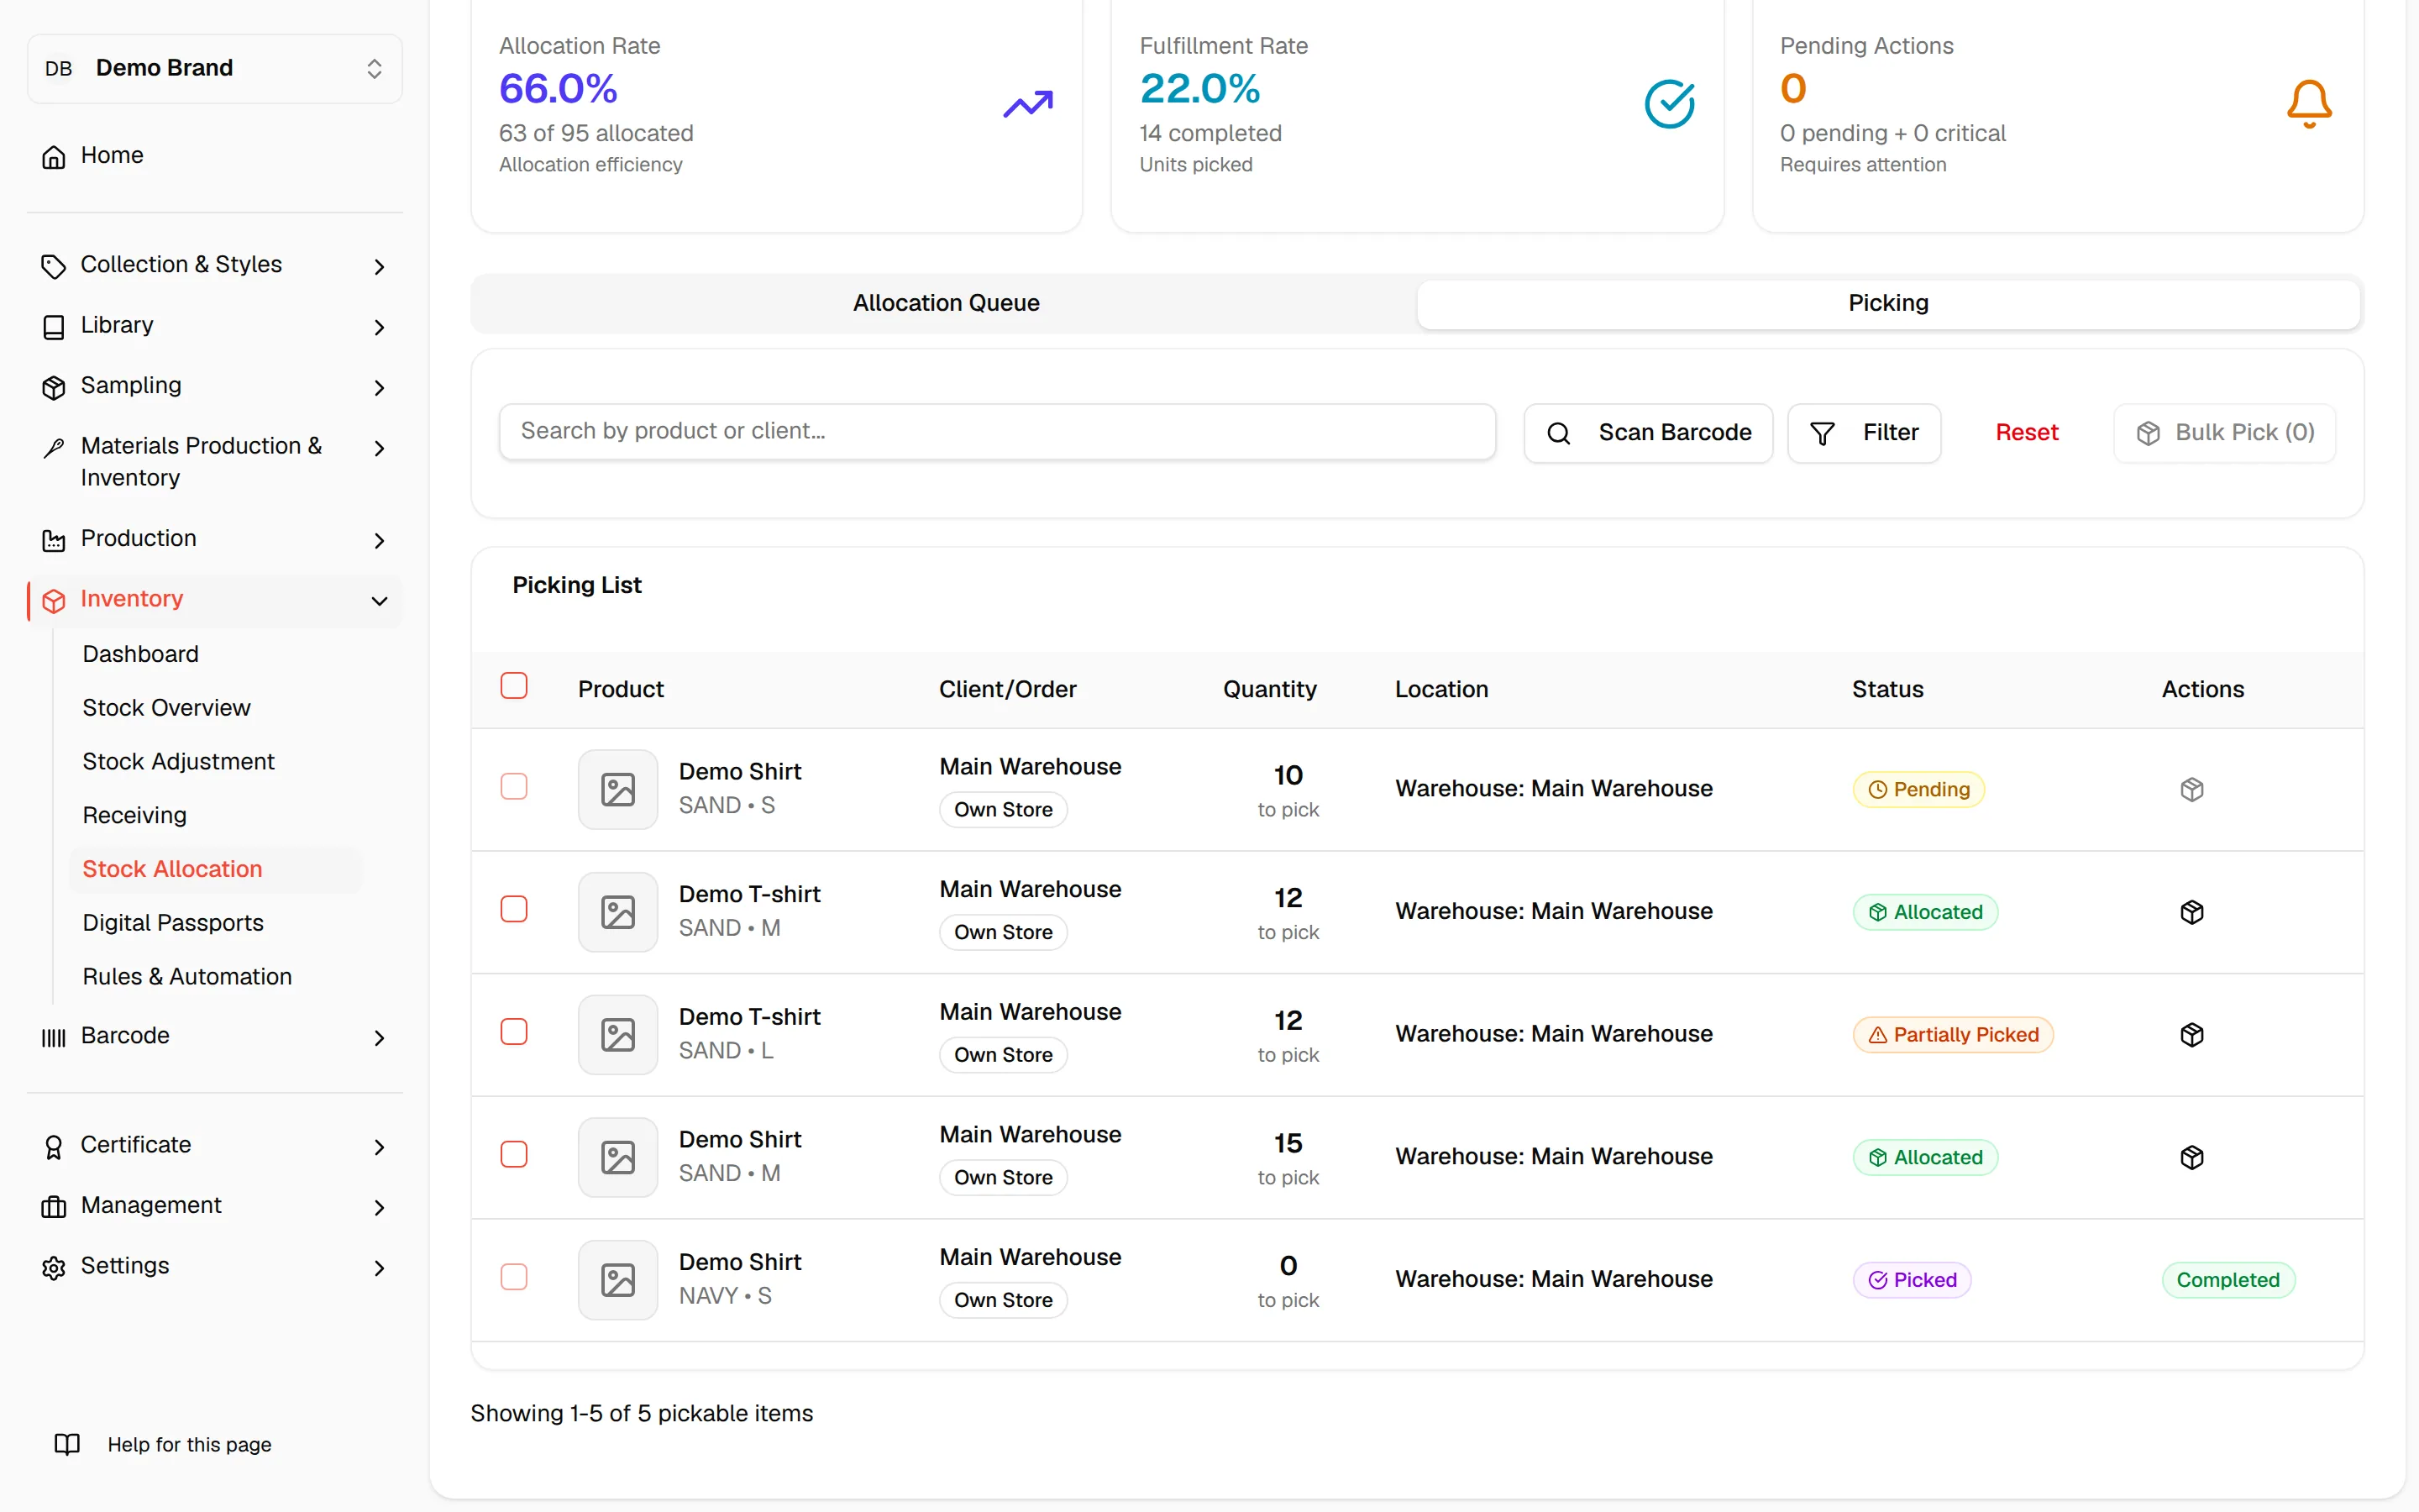Select the Picking tab
The height and width of the screenshot is (1512, 2419).
[1888, 303]
